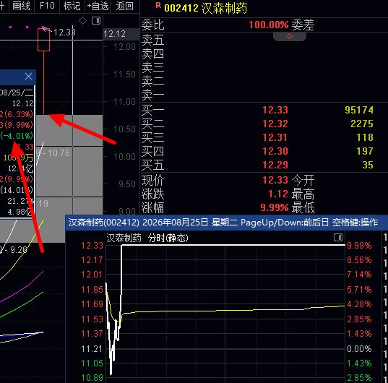Click the diamond icon above candlestick chart
Viewport: 388px width, 383px height.
click(x=82, y=21)
